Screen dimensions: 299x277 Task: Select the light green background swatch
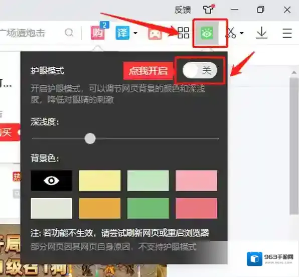(148, 181)
